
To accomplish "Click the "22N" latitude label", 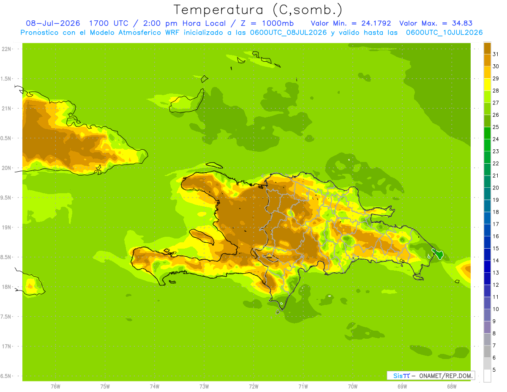I will (x=6, y=49).
